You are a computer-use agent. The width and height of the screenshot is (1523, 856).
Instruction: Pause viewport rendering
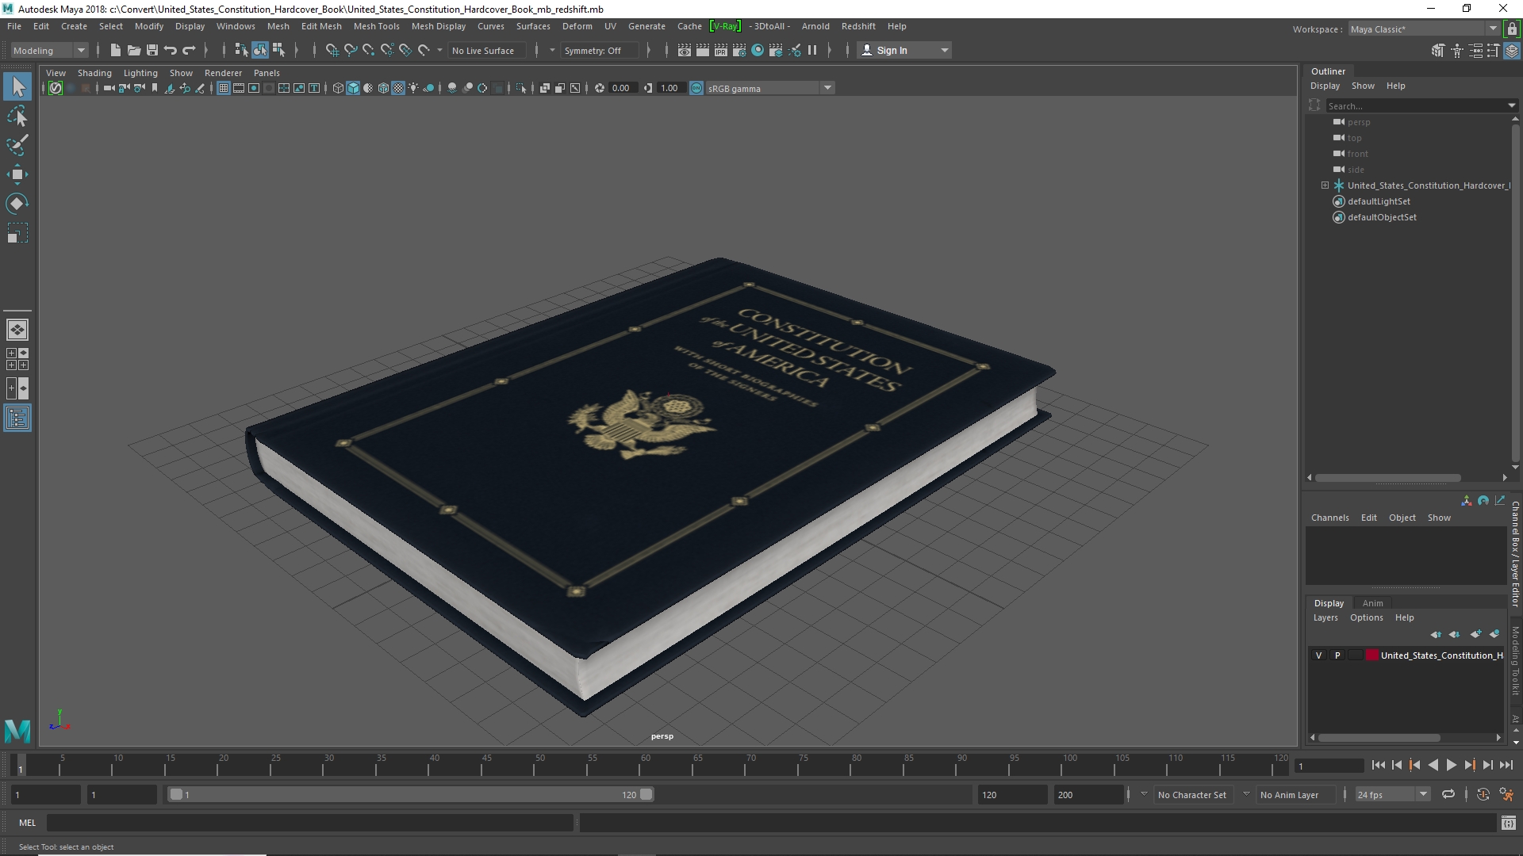pos(812,50)
